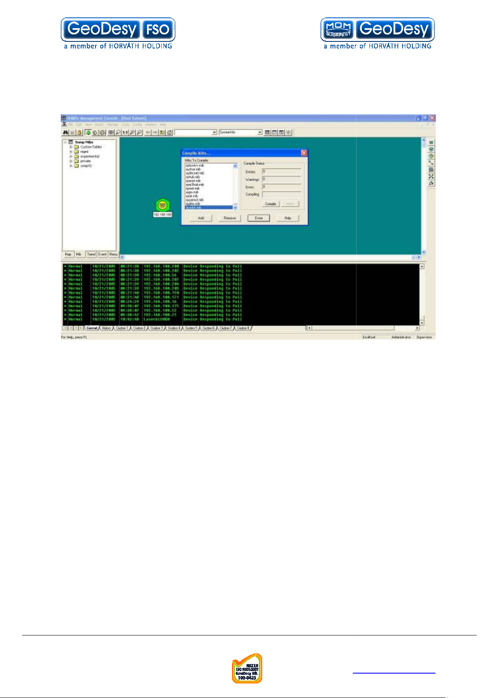Click the Compile button
The height and width of the screenshot is (698, 493).
point(271,204)
